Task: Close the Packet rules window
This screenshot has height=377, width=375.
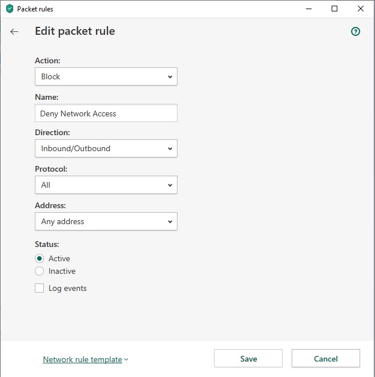Action: coord(361,9)
